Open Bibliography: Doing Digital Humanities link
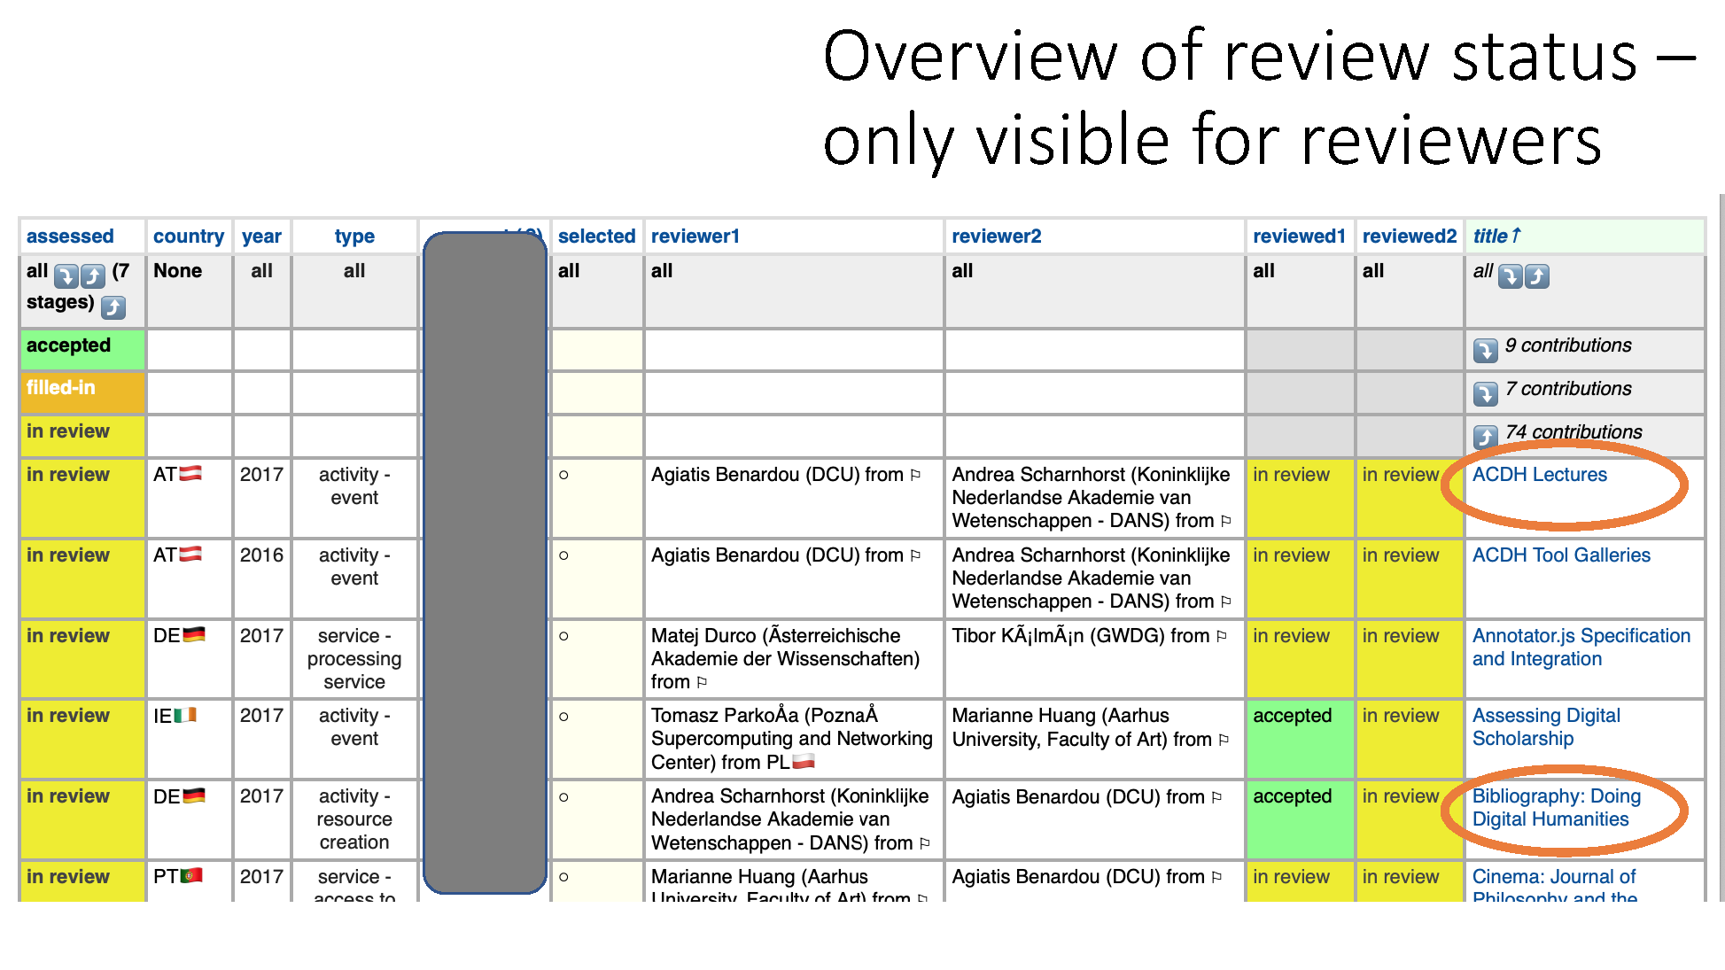The image size is (1725, 970). point(1557,808)
